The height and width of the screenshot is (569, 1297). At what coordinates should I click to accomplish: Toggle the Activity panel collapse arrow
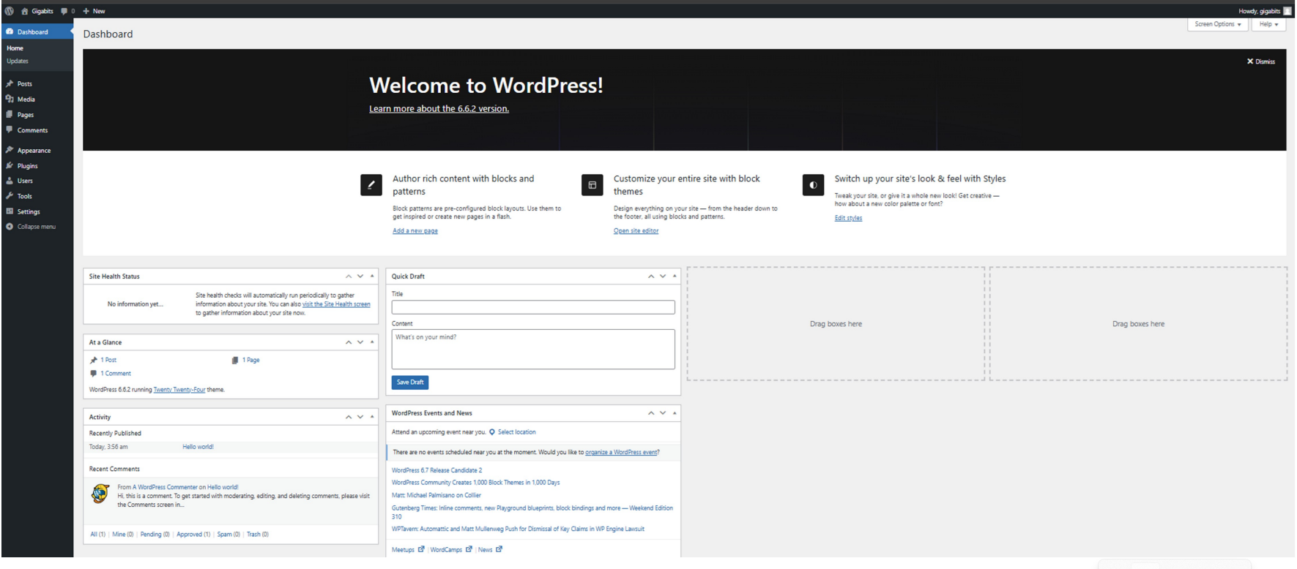click(x=372, y=417)
